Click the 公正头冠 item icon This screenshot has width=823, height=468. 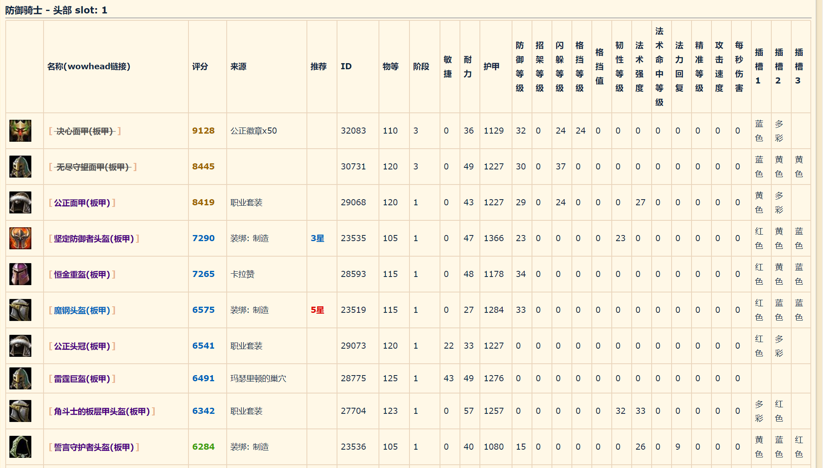click(20, 346)
